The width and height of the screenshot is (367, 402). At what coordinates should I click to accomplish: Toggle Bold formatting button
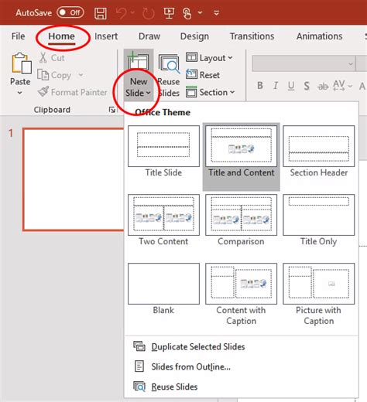pyautogui.click(x=260, y=86)
